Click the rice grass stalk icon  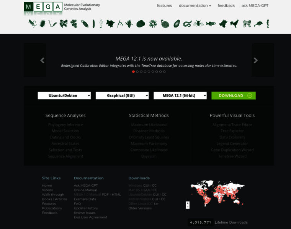point(120,24)
